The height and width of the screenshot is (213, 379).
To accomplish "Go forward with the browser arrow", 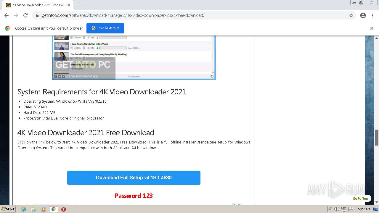I will point(16,15).
